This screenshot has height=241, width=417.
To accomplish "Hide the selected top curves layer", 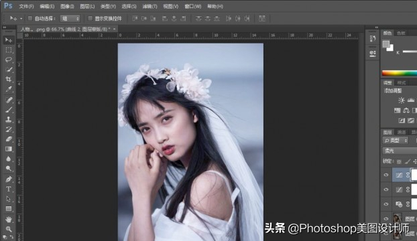I will [x=386, y=175].
